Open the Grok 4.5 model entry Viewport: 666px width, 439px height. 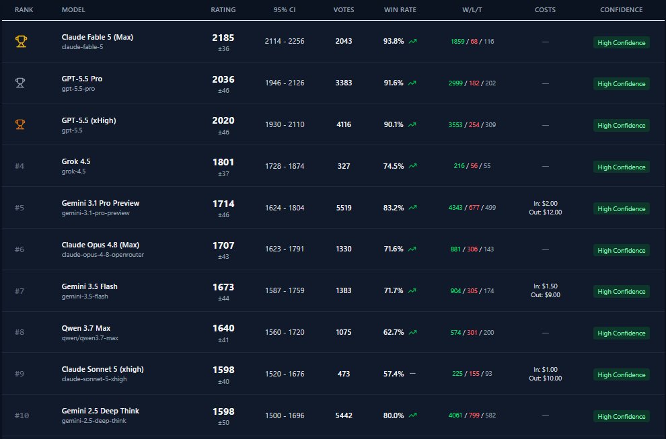click(76, 161)
